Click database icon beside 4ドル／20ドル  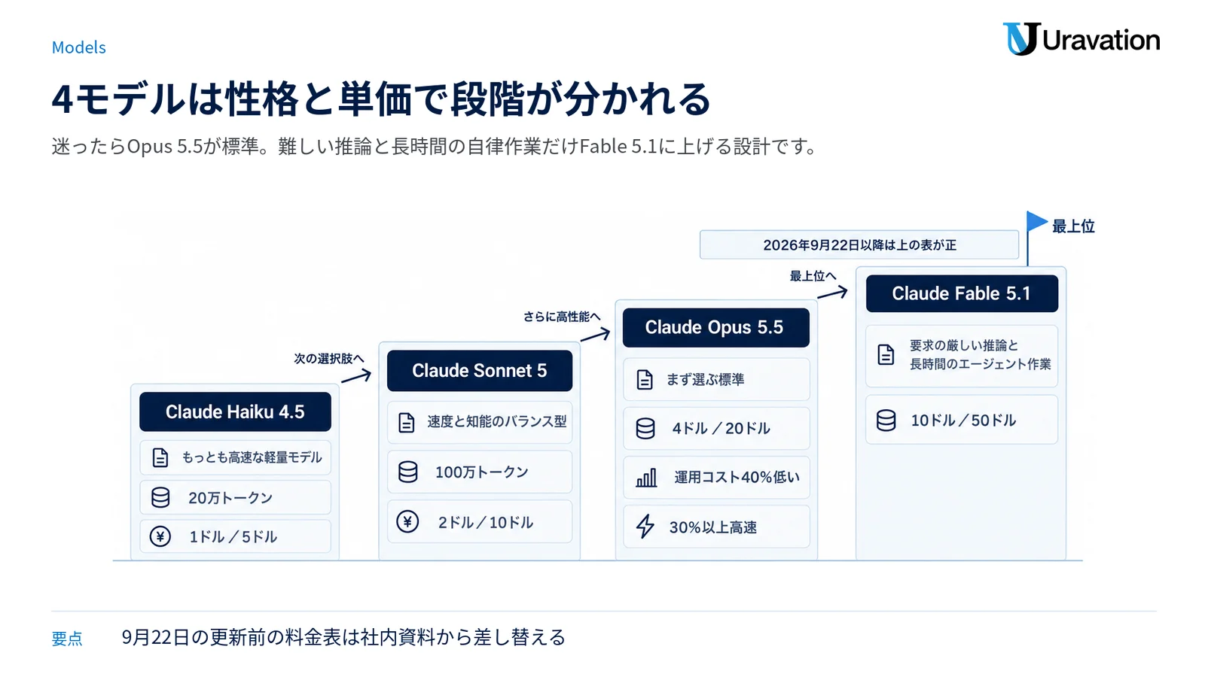pyautogui.click(x=645, y=428)
